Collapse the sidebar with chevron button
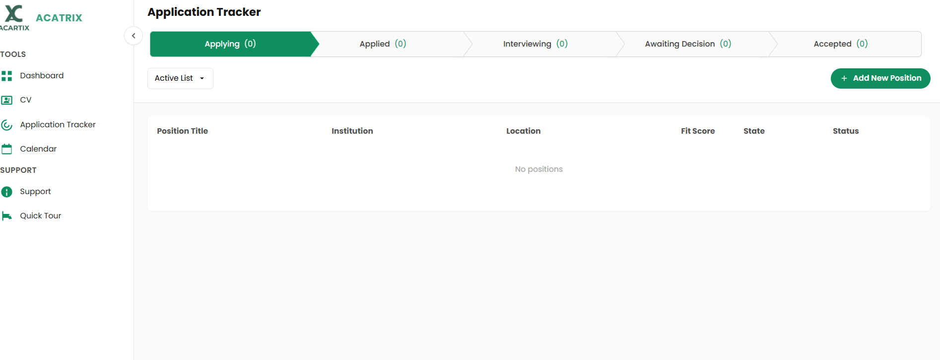This screenshot has height=360, width=940. click(x=134, y=36)
